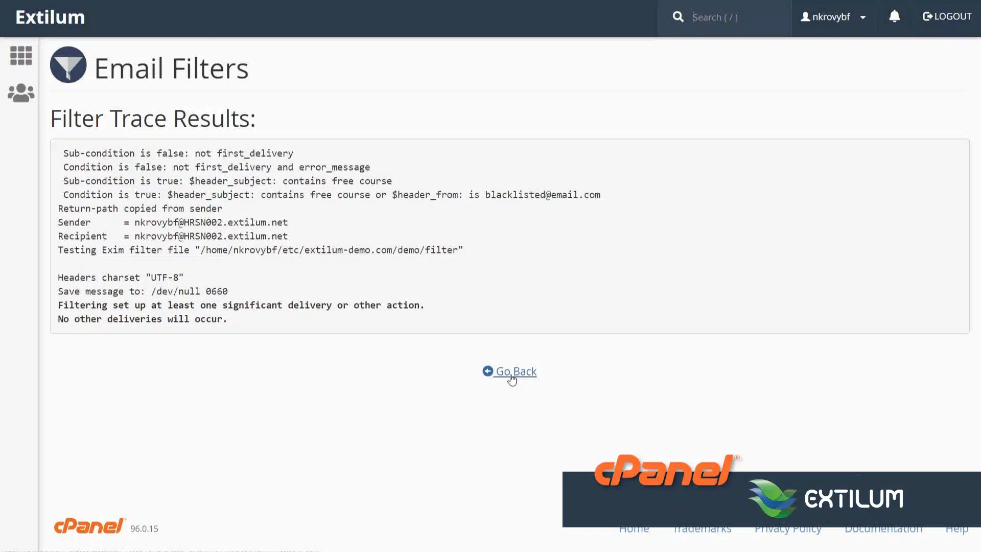
Task: Open the apps grid icon in sidebar
Action: tap(21, 56)
